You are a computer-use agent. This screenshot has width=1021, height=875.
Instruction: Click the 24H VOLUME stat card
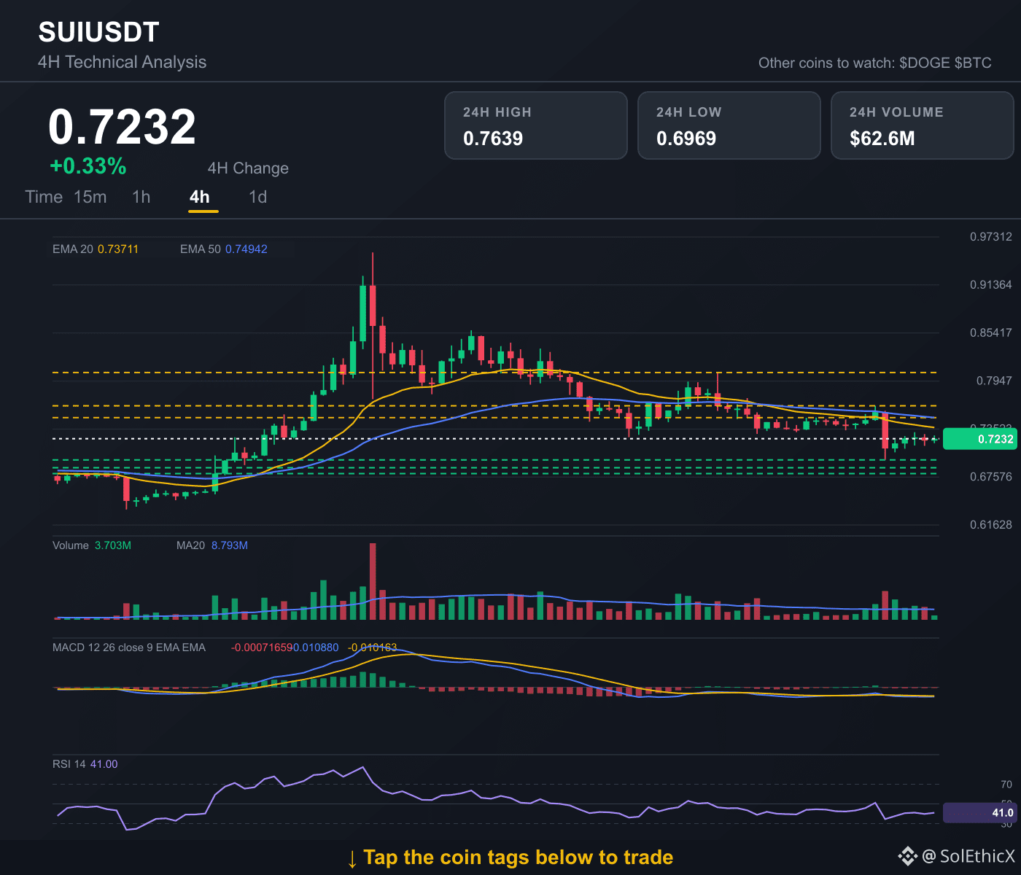[x=923, y=125]
